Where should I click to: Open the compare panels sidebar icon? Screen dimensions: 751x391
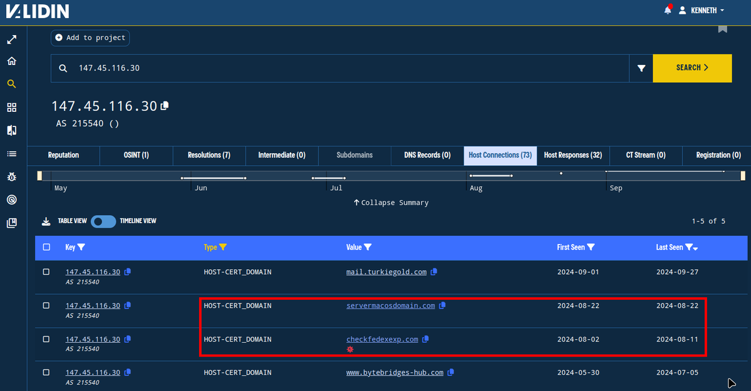12,130
